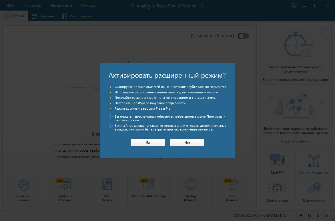Switch to the Советник tab

pos(43,16)
